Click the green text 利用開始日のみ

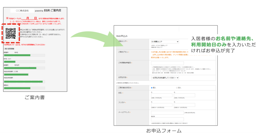coord(209,44)
